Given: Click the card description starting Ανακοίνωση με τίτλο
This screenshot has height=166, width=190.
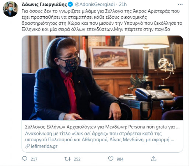Looking at the screenshot, I should point(99,136).
